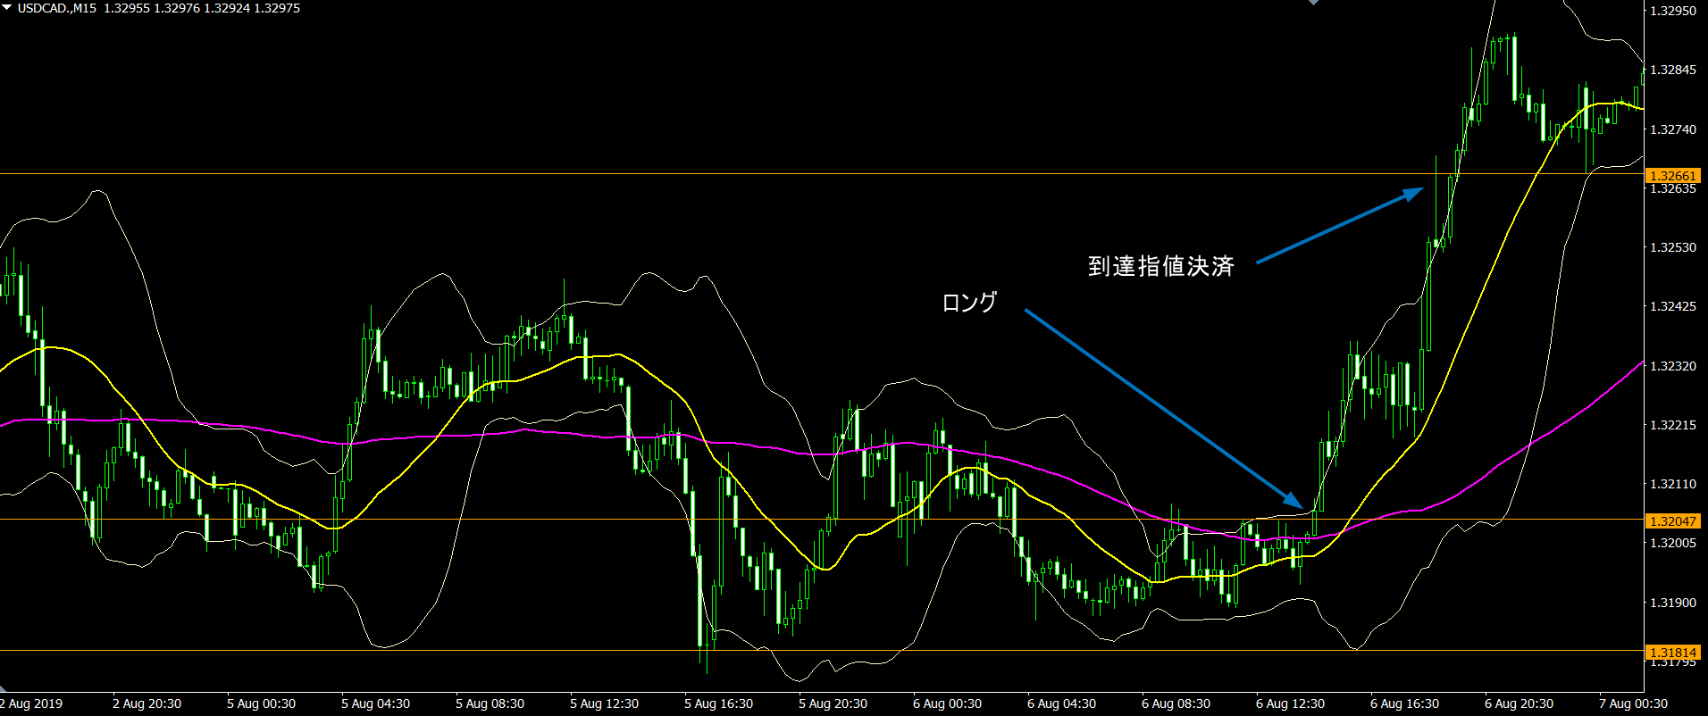
Task: Select the orange 1.31814 price tag
Action: pyautogui.click(x=1672, y=653)
